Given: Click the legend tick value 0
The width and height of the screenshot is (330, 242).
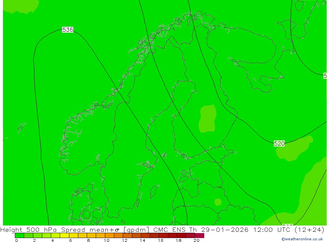Looking at the screenshot, I should [16, 240].
